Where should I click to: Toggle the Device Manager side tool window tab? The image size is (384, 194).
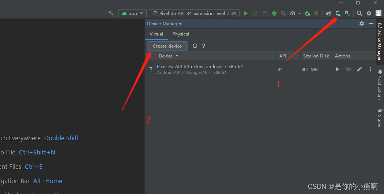click(x=380, y=42)
